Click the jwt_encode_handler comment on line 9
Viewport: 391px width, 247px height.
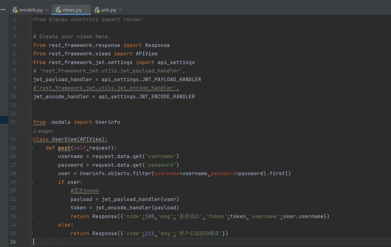(106, 88)
